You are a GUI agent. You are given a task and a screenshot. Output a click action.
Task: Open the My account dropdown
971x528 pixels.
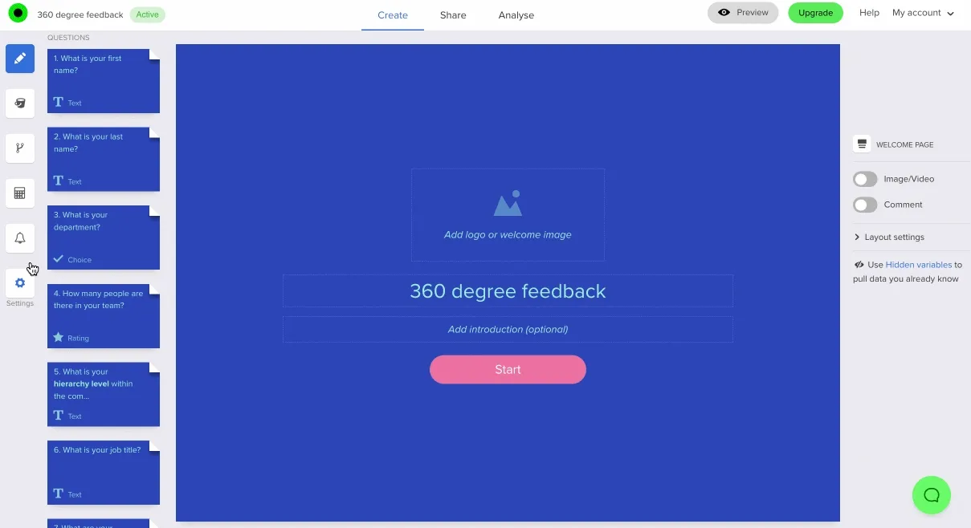coord(923,13)
